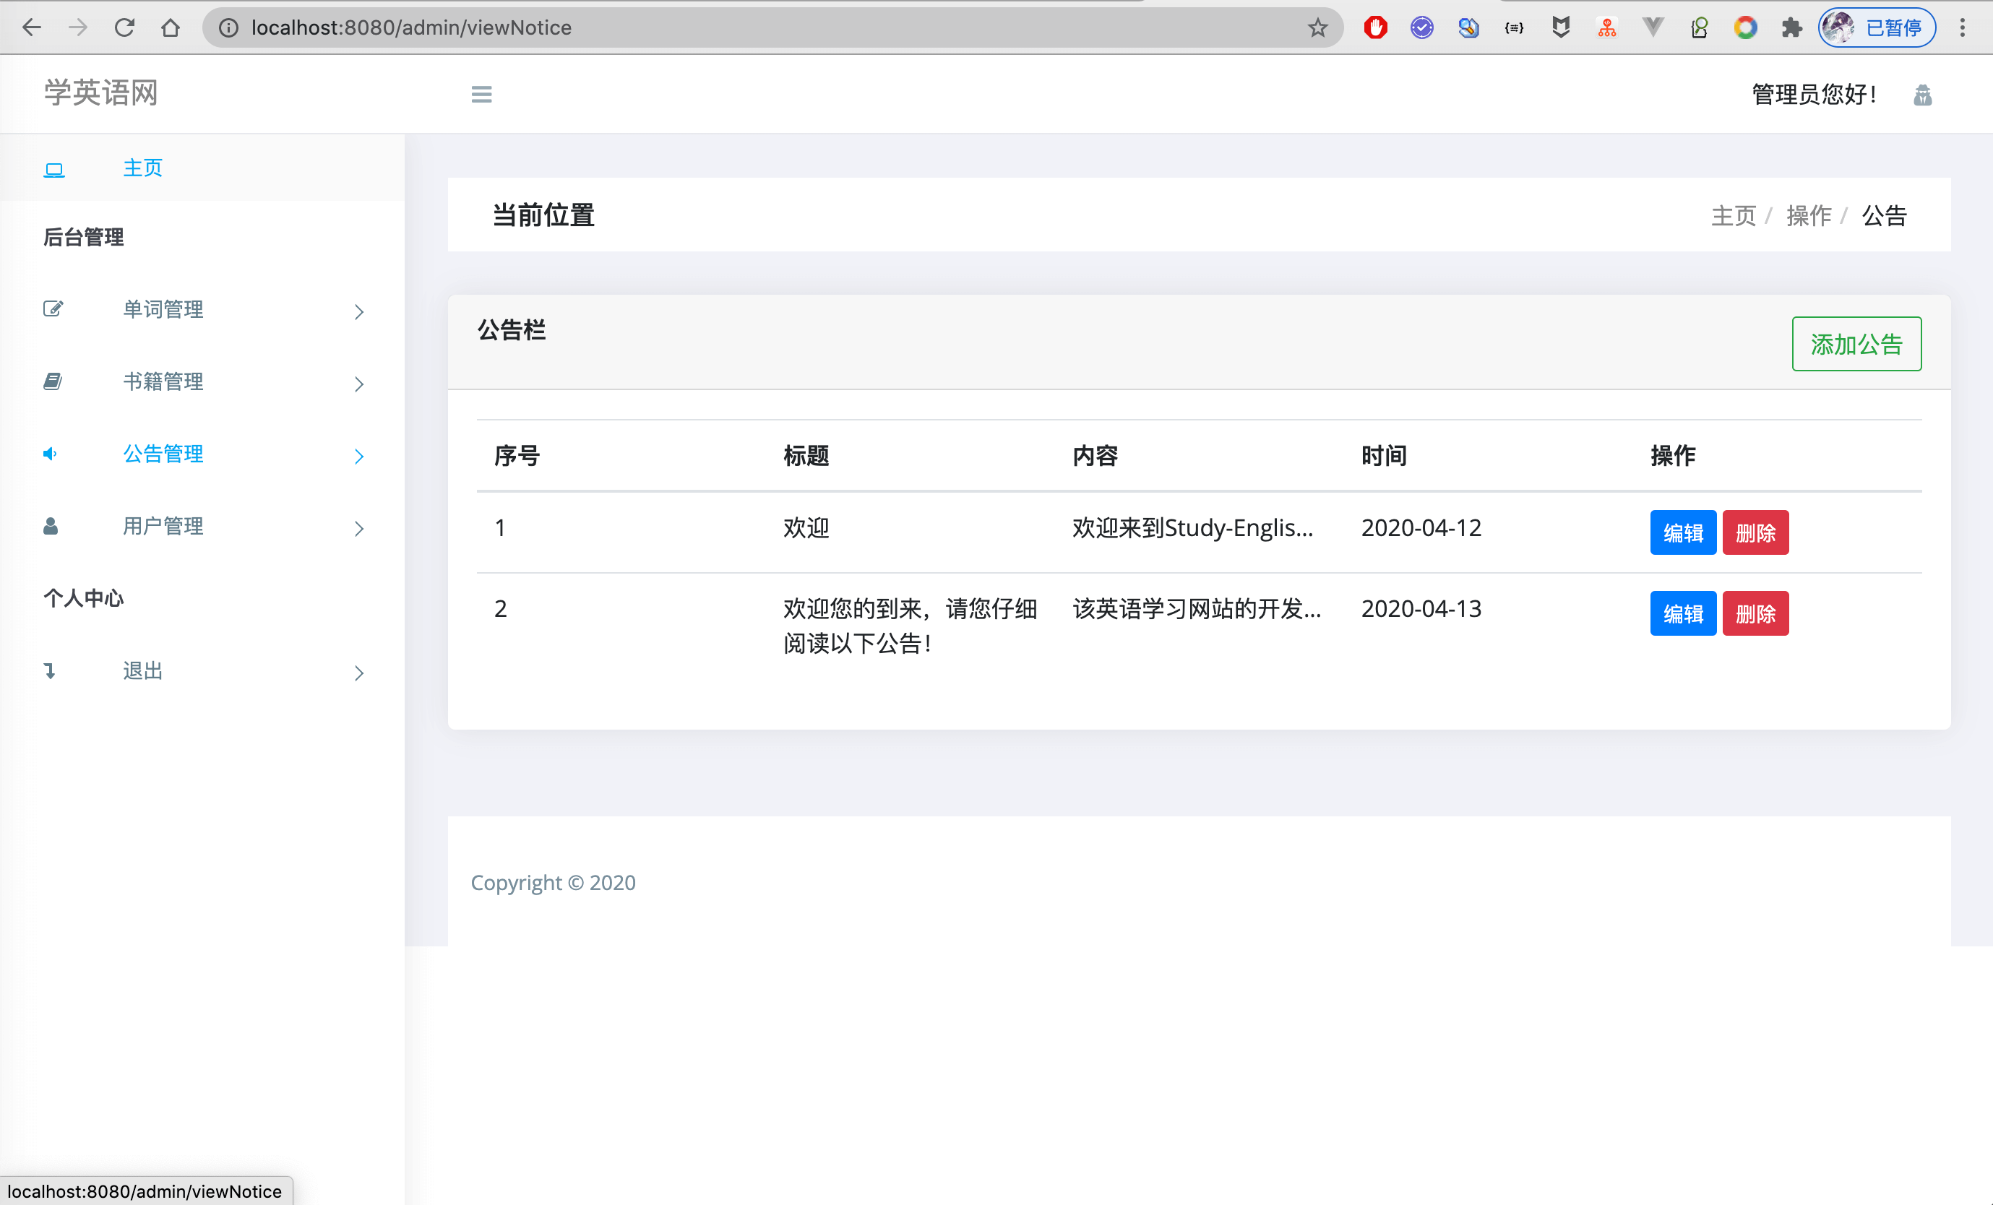The width and height of the screenshot is (1993, 1205).
Task: Click the admin user avatar icon
Action: click(x=1922, y=95)
